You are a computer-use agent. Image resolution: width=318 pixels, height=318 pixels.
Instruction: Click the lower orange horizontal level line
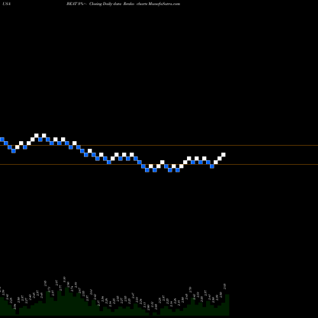tap(159, 165)
